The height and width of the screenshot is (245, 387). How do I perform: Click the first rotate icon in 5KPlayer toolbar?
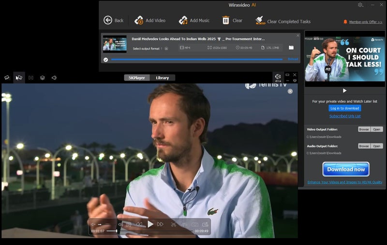click(x=7, y=78)
